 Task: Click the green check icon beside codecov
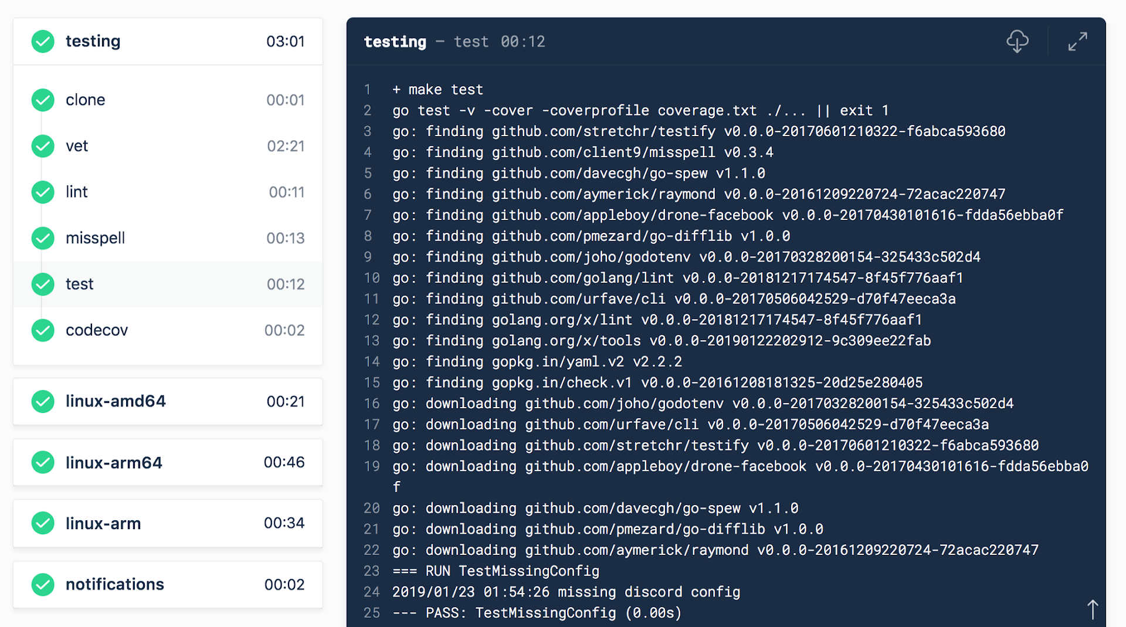(43, 330)
